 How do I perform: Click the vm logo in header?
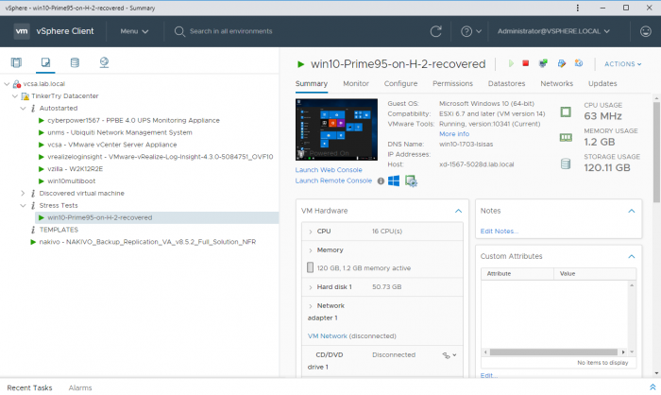click(x=22, y=31)
